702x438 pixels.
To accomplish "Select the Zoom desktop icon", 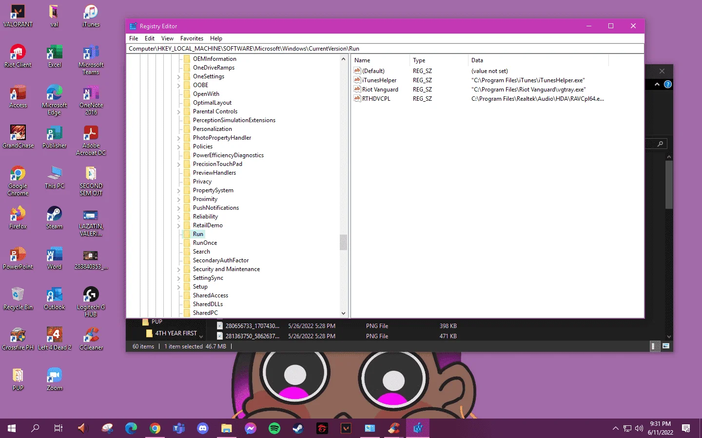I will [55, 379].
